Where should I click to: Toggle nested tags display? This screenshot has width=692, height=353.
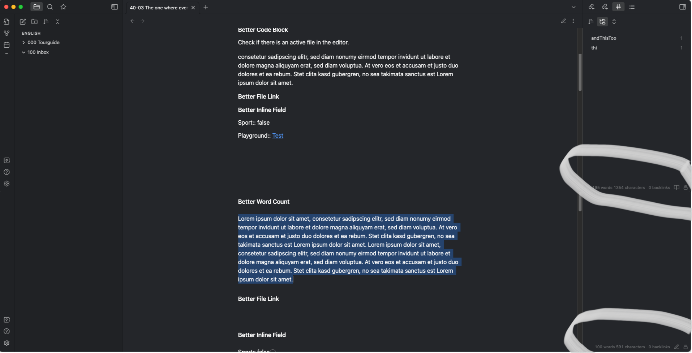(x=602, y=22)
